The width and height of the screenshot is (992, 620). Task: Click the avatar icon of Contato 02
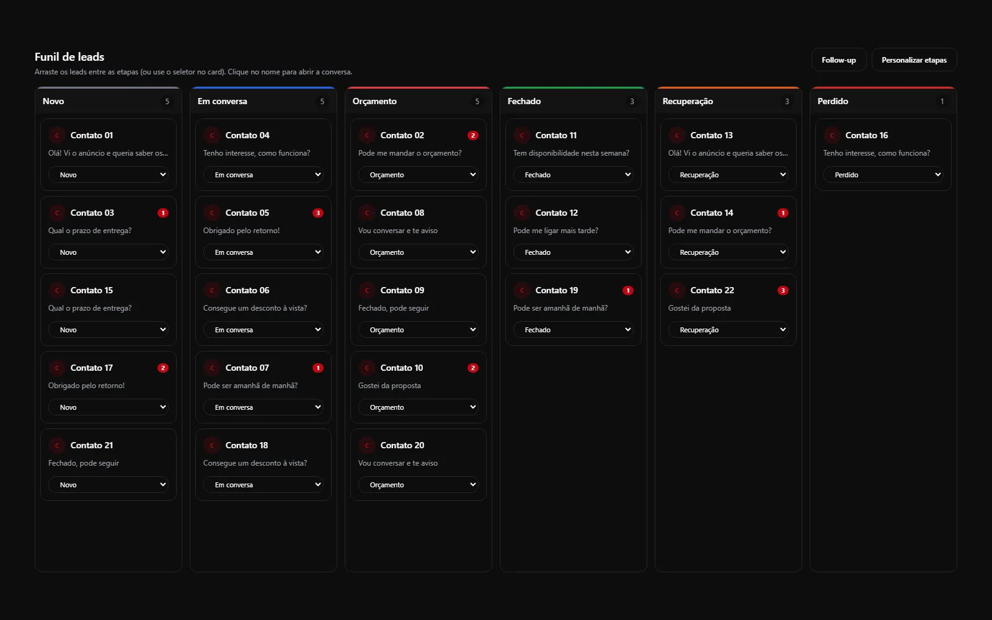[x=367, y=135]
